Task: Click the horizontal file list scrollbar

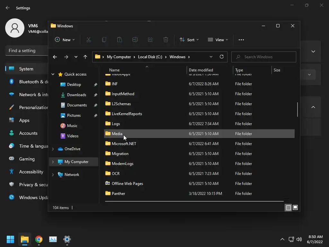Action: point(194,201)
